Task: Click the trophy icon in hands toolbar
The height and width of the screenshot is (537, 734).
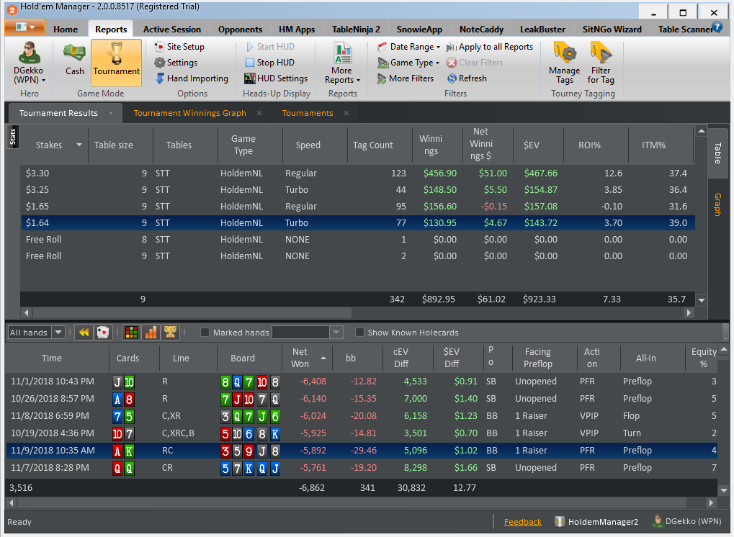Action: click(x=171, y=333)
